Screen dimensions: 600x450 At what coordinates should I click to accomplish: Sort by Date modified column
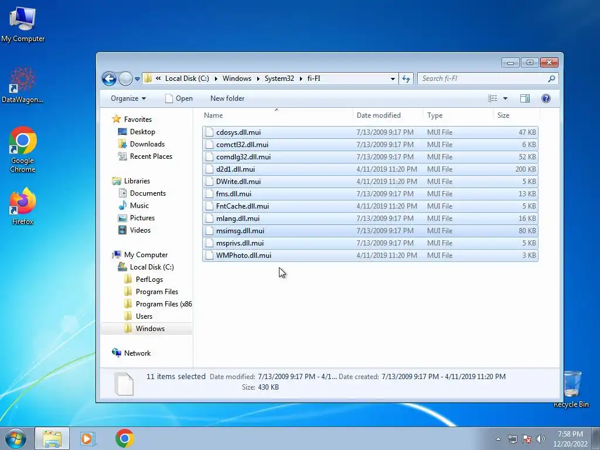[x=388, y=115]
